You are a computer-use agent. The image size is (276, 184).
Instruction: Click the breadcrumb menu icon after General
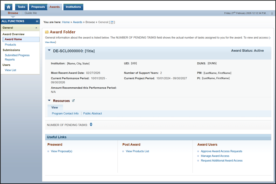112,22
